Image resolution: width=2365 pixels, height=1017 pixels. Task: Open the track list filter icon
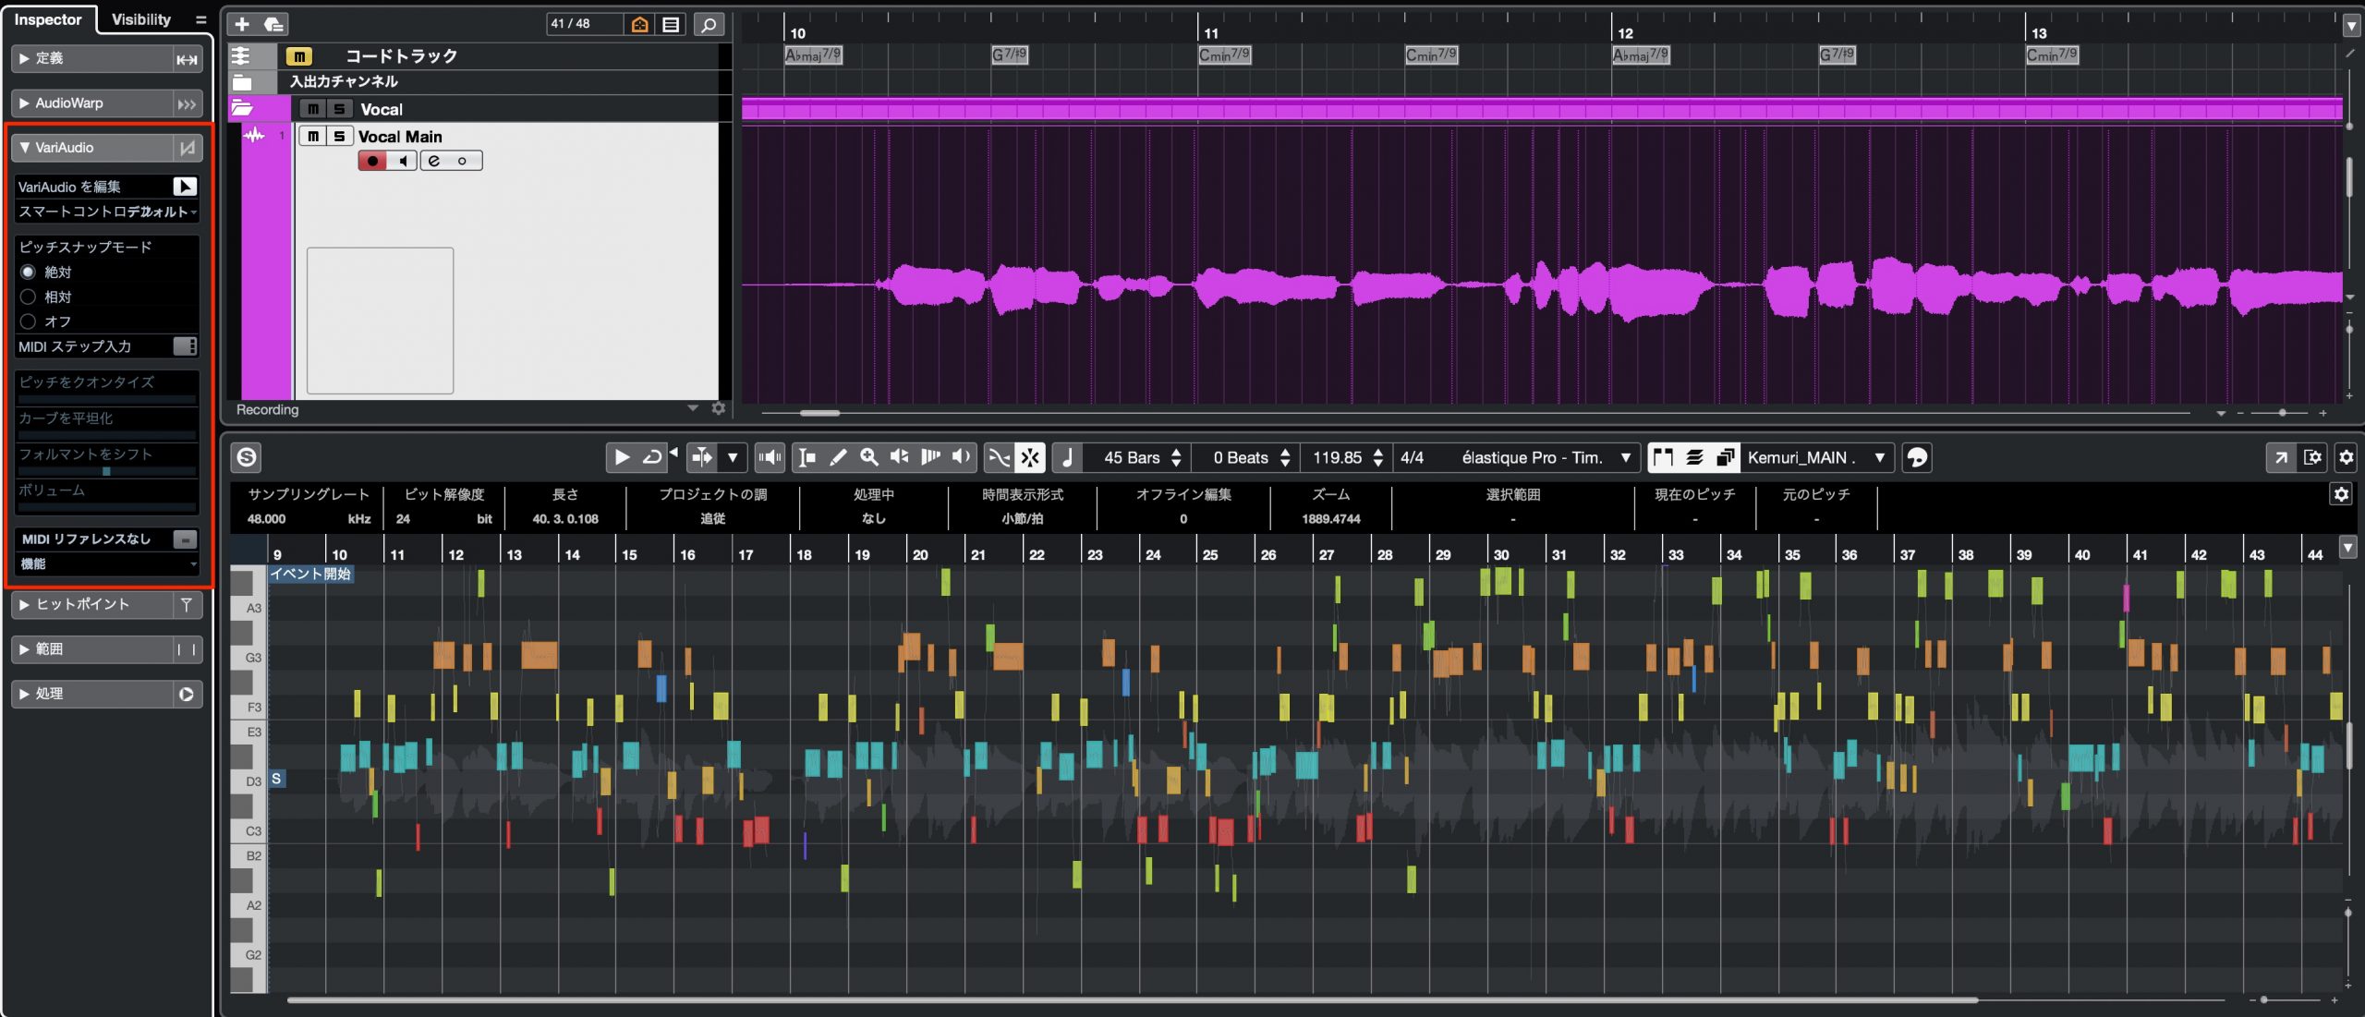[x=671, y=24]
